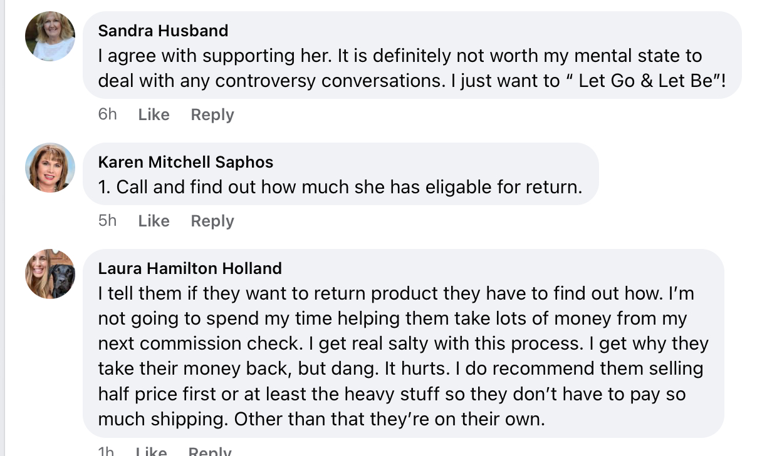Click the 1h timestamp on Laura's comment
This screenshot has width=762, height=456.
107,451
